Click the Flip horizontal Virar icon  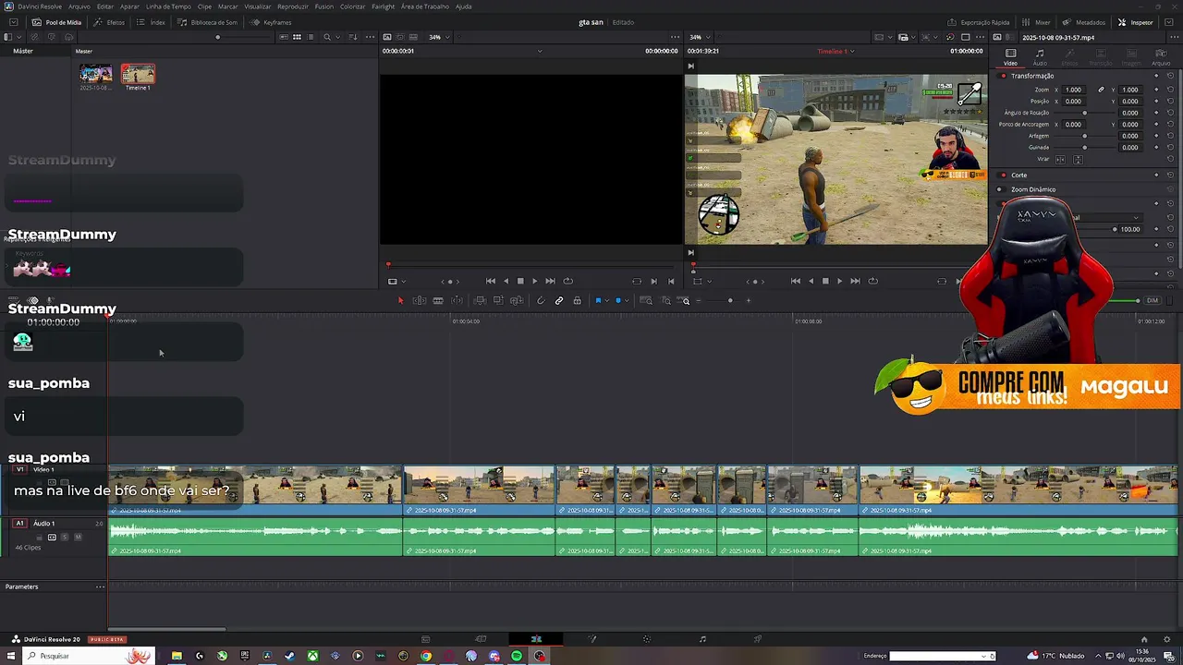[x=1060, y=159]
